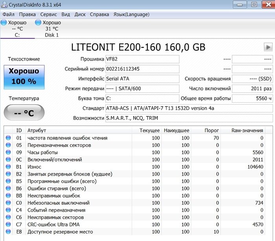Select the Disk 1 tab at 31 °C

tap(52, 29)
